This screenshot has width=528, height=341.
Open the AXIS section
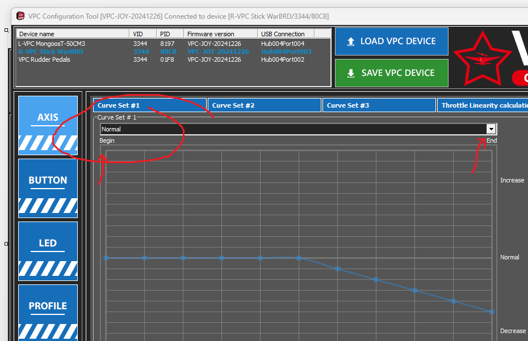tap(48, 125)
